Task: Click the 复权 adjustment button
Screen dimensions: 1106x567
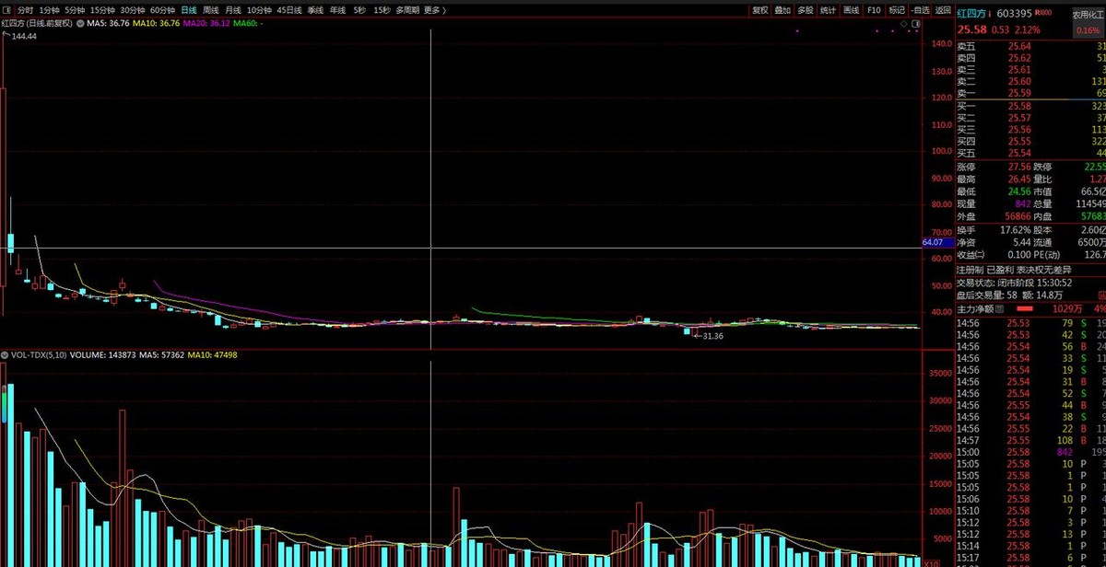Action: 759,10
